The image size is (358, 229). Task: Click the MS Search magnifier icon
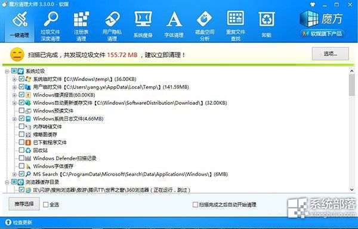pyautogui.click(x=28, y=174)
